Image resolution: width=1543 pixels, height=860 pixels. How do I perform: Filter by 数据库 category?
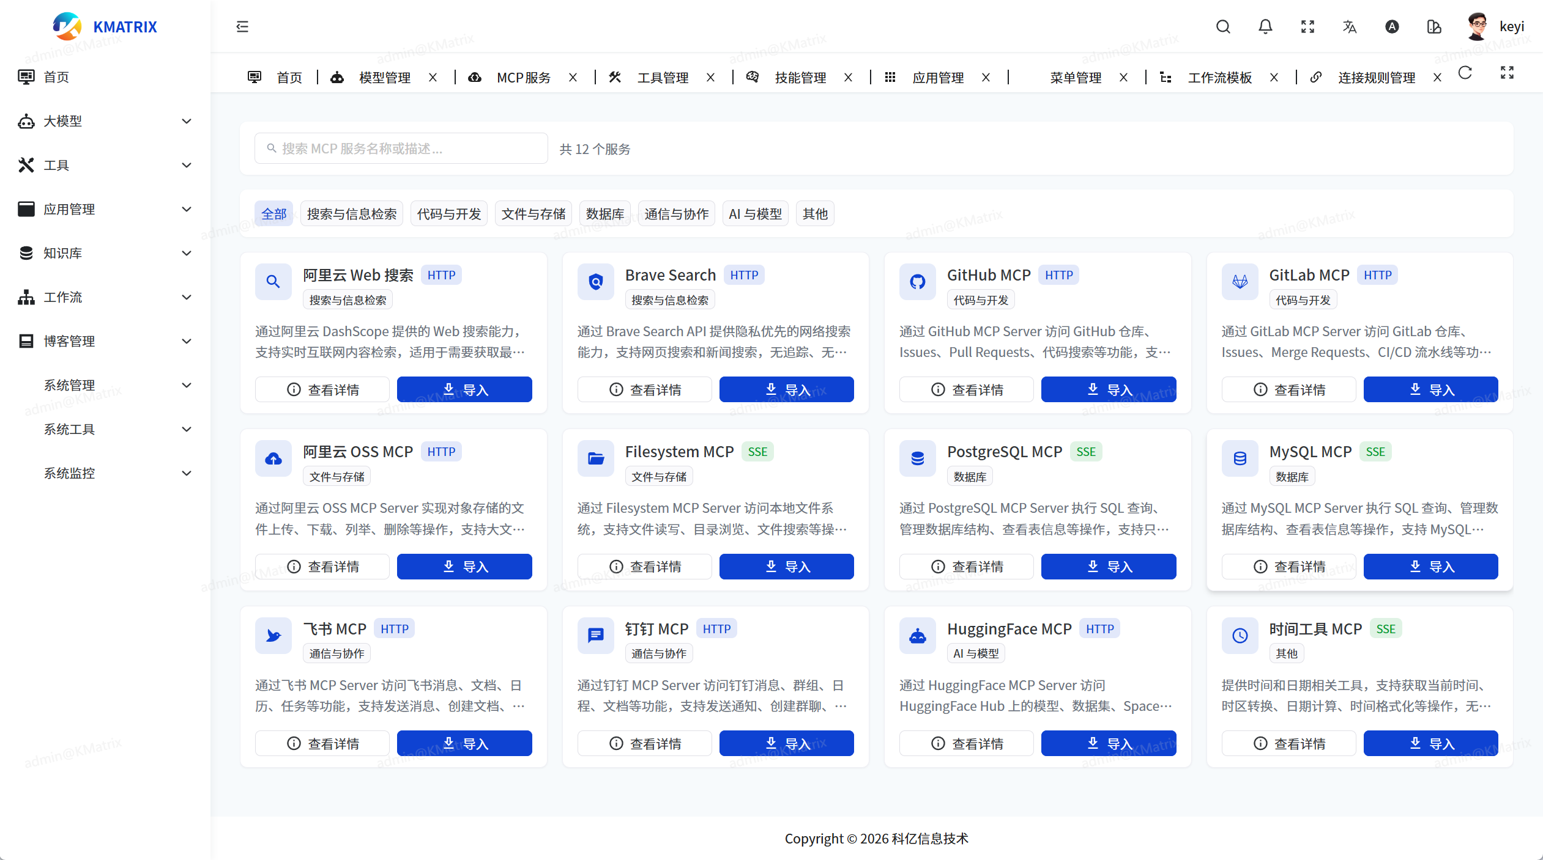click(x=605, y=214)
